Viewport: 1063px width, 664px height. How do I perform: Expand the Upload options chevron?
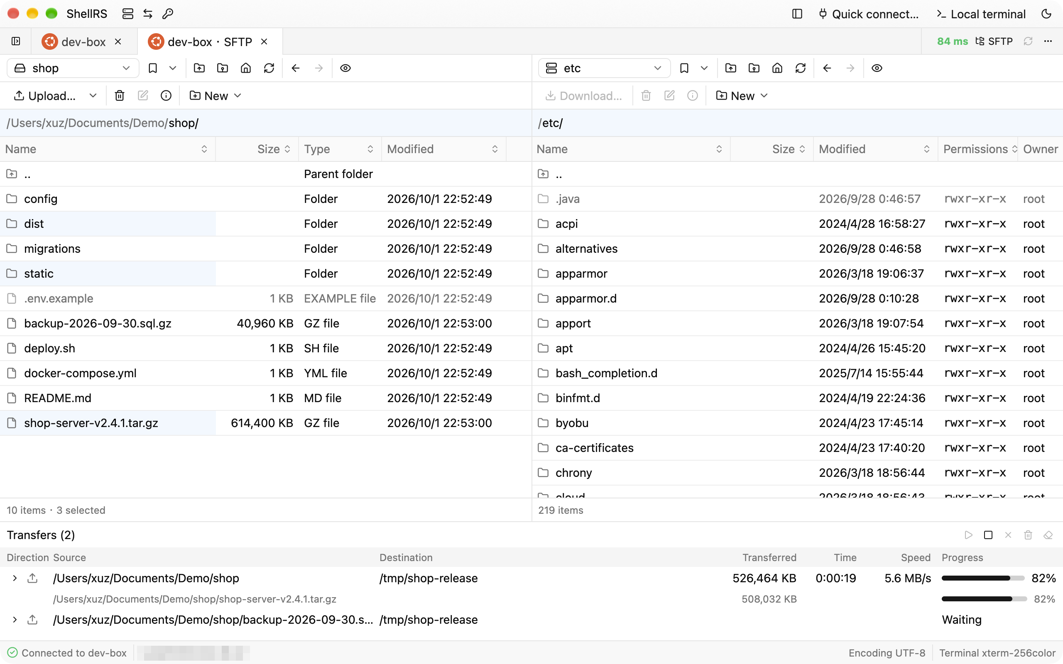93,96
